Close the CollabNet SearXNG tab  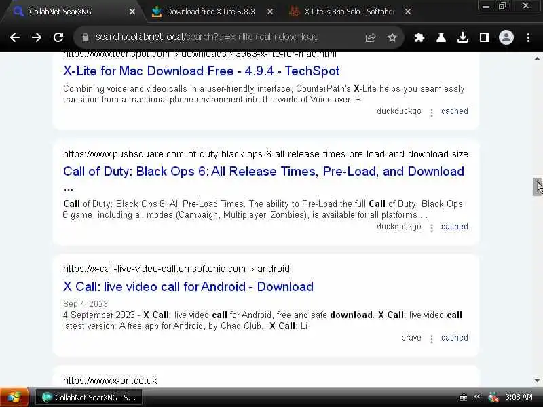point(132,12)
